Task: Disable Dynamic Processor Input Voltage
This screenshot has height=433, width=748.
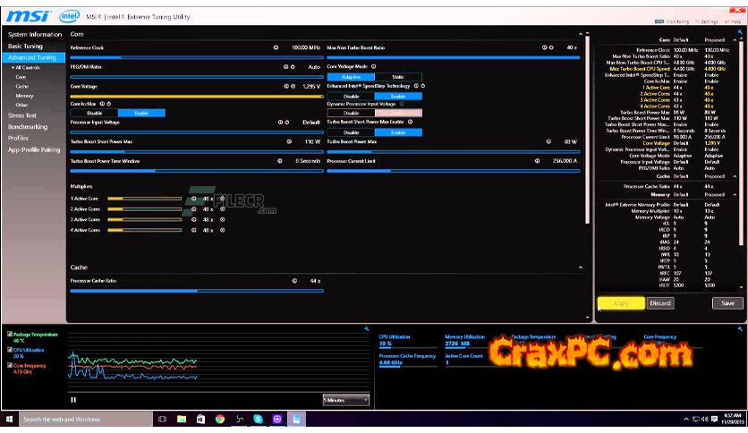Action: pos(351,113)
